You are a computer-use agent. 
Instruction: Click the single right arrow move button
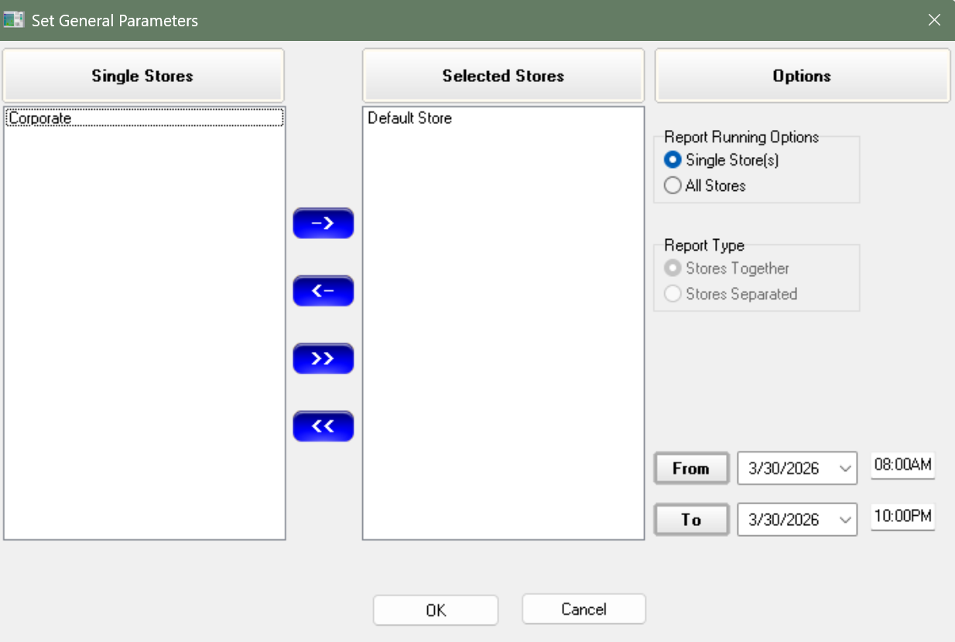click(323, 224)
